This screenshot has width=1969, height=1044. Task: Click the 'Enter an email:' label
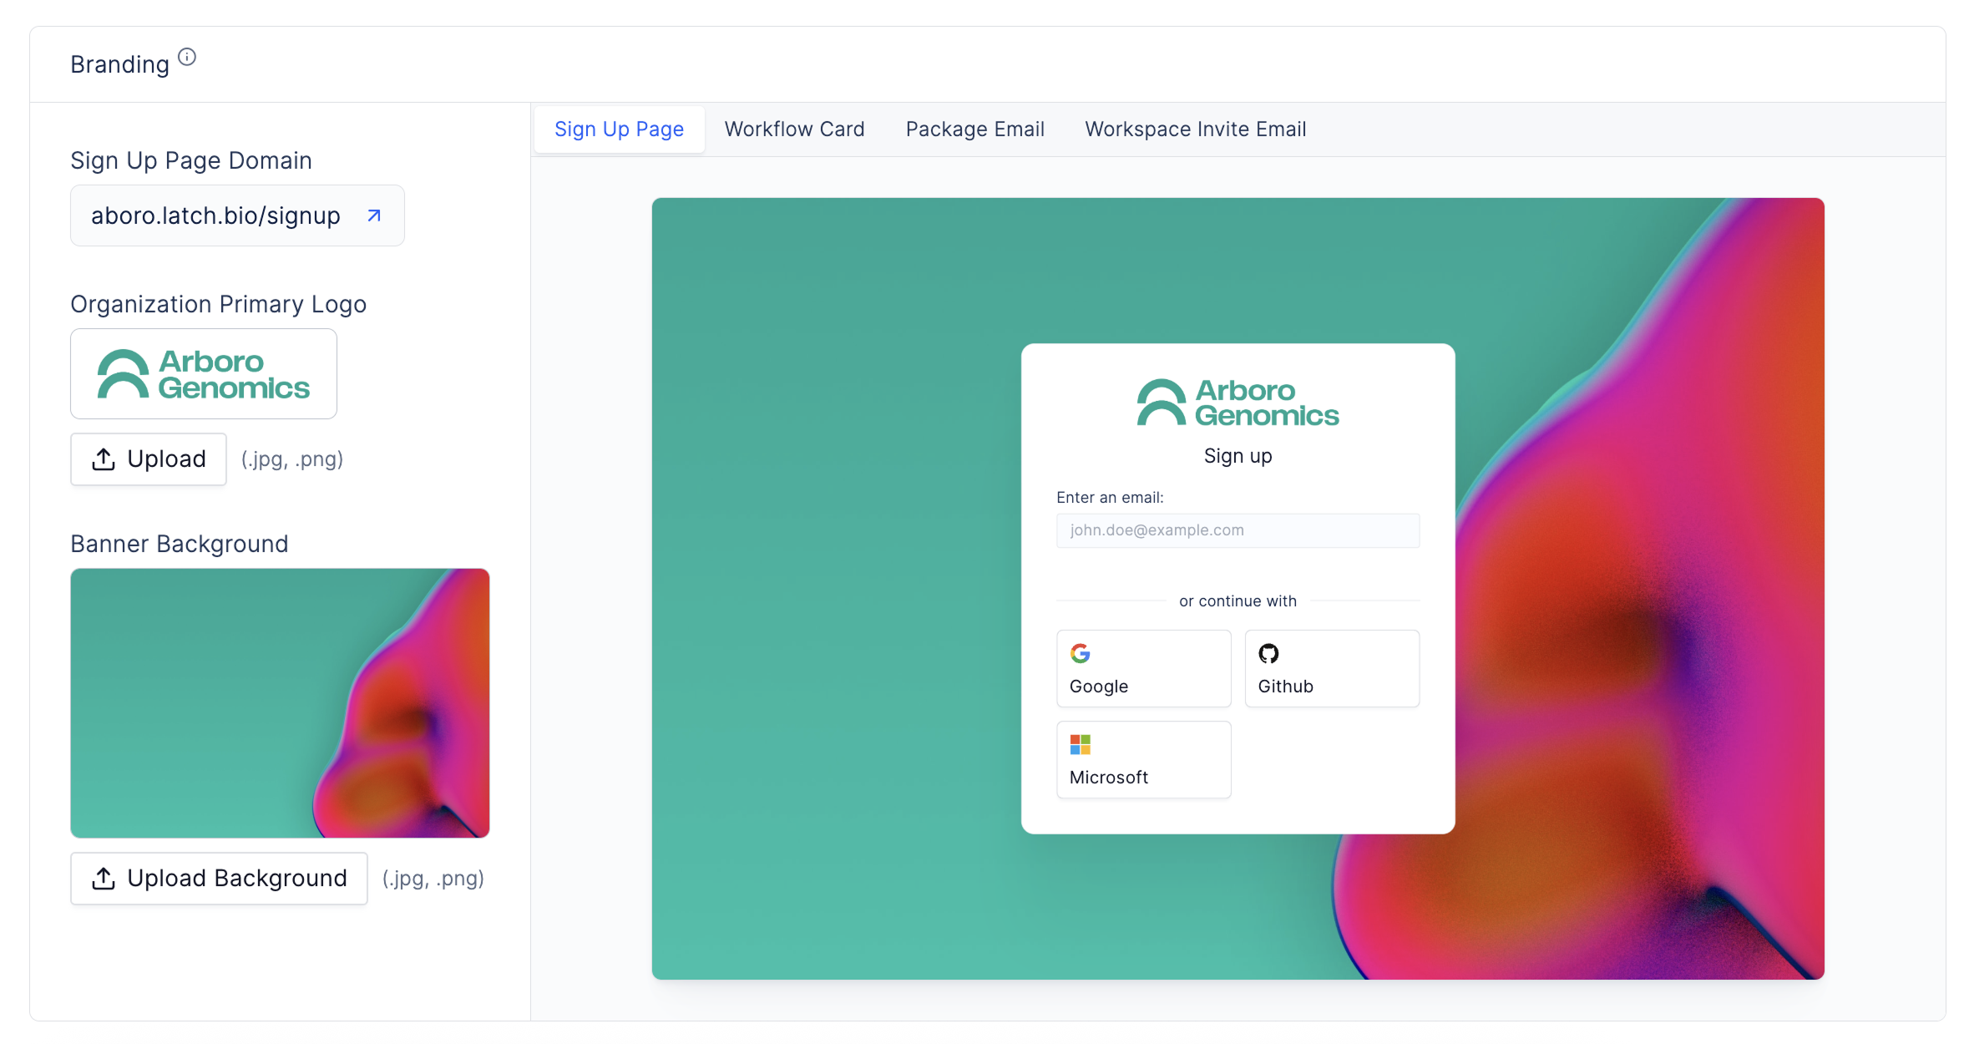tap(1110, 498)
